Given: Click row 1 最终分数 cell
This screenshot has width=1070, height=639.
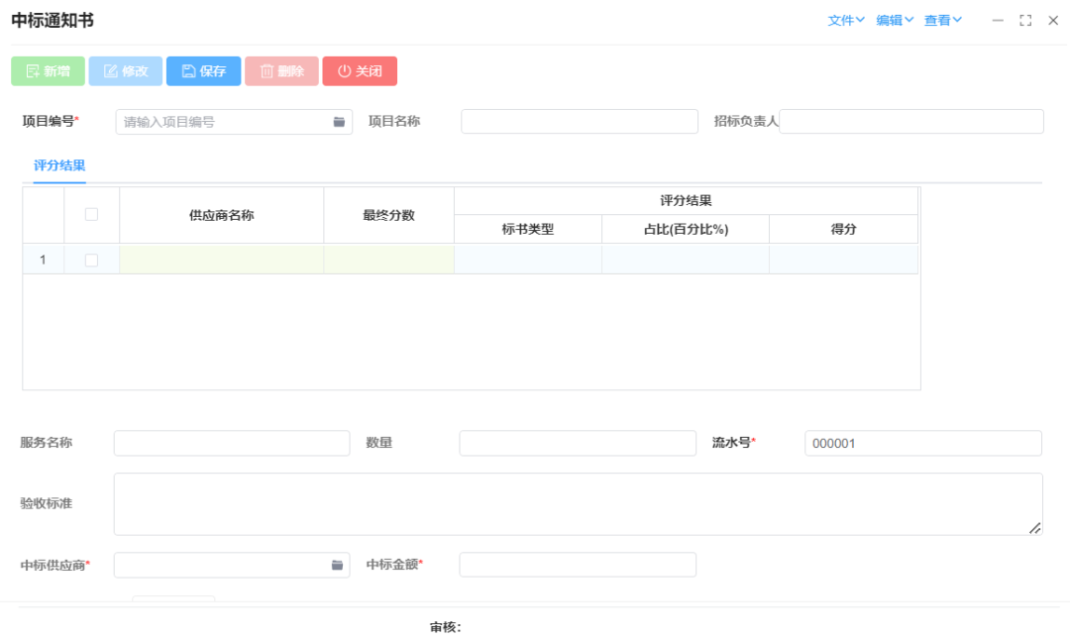Looking at the screenshot, I should pos(389,260).
